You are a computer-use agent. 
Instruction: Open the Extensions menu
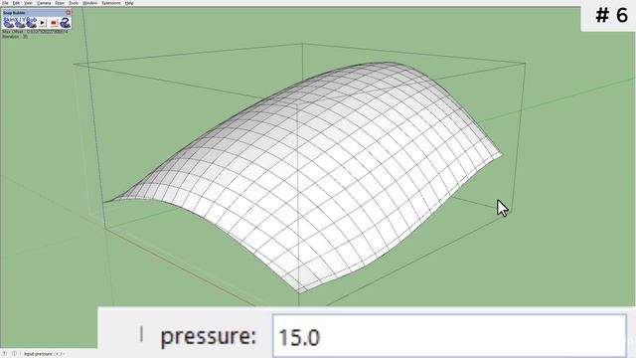tap(111, 3)
